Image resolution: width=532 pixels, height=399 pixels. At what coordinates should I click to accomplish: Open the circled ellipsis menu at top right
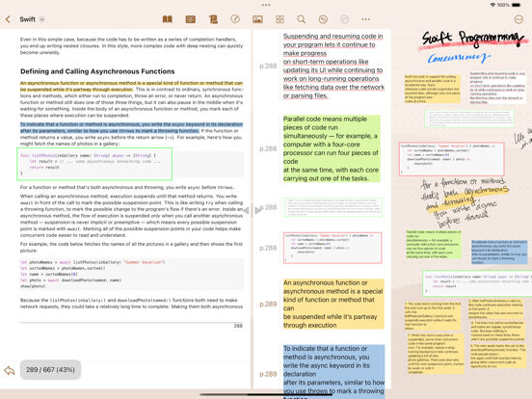click(x=519, y=19)
